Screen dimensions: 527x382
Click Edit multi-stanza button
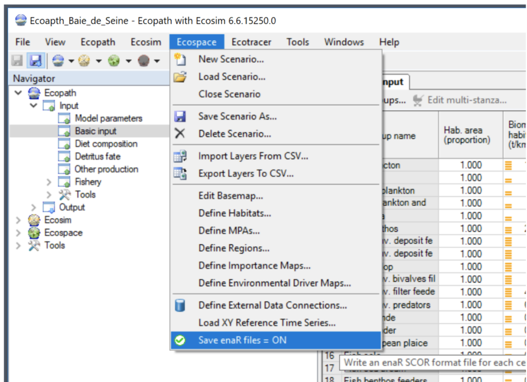(x=461, y=100)
